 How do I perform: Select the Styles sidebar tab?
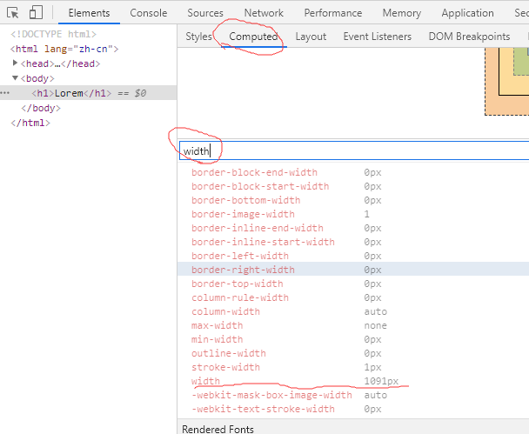(198, 37)
